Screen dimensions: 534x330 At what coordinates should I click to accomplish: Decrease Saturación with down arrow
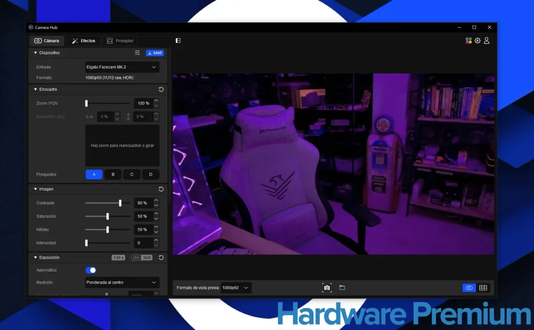click(156, 219)
